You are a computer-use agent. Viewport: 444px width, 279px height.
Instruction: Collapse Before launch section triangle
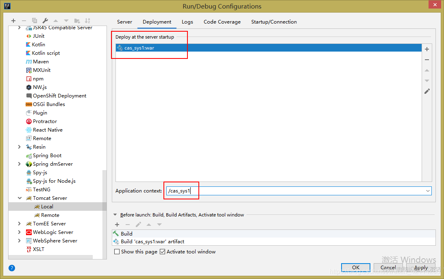coord(115,215)
